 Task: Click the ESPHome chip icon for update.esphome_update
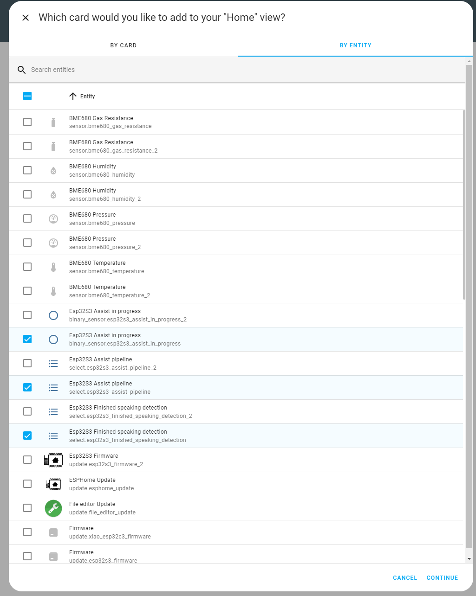pyautogui.click(x=53, y=484)
